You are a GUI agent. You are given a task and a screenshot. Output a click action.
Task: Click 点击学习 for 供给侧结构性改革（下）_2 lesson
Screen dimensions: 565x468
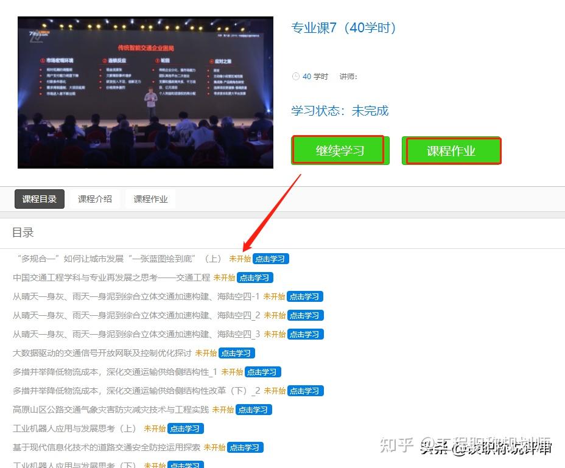pos(305,391)
